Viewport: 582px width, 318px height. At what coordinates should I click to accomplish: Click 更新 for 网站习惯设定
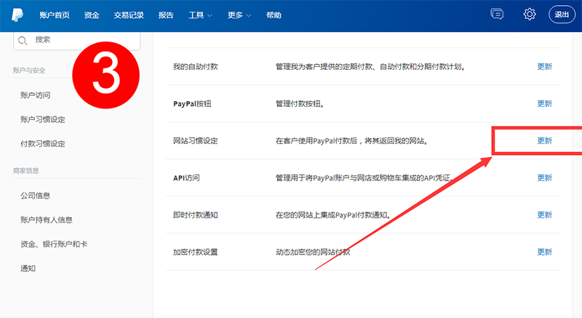[544, 140]
